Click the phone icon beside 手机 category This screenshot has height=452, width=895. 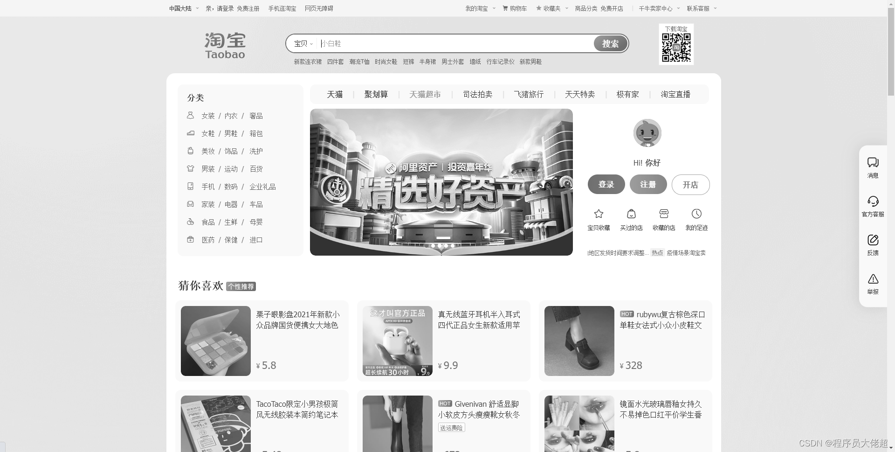pyautogui.click(x=190, y=186)
